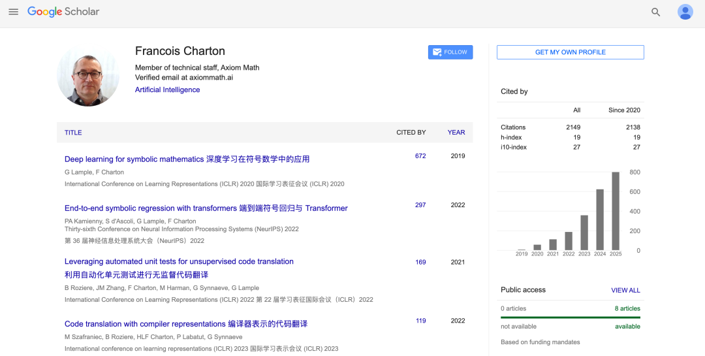Open search with the magnifier icon
This screenshot has height=356, width=705.
[655, 12]
